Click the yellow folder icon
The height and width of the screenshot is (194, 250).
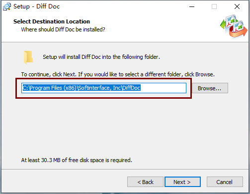(x=28, y=57)
